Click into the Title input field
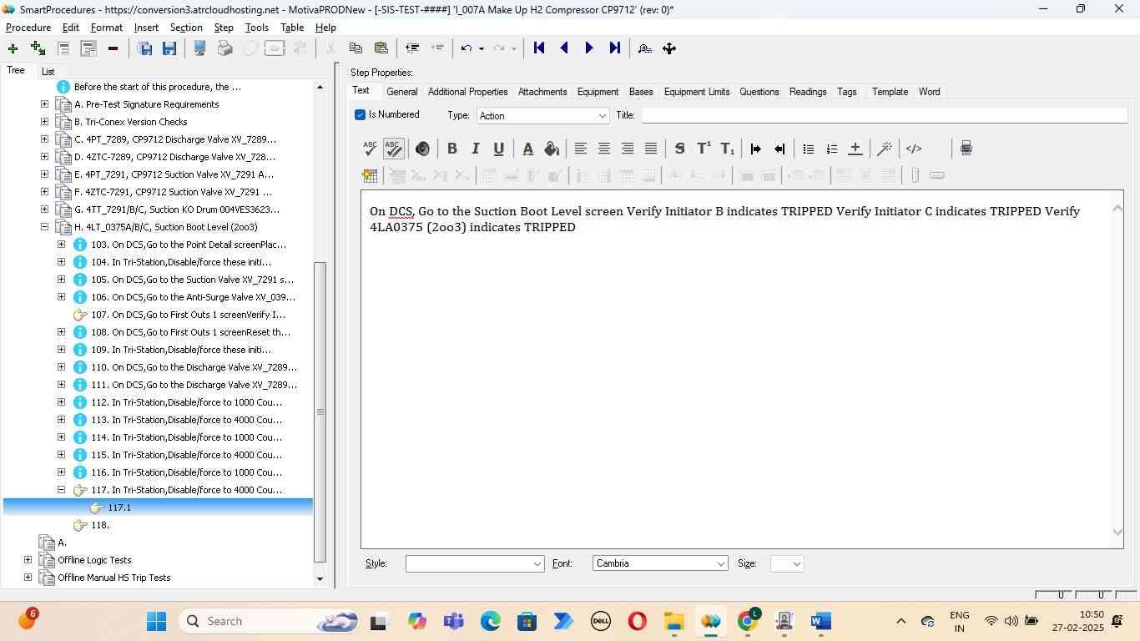Image resolution: width=1140 pixels, height=641 pixels. [884, 115]
